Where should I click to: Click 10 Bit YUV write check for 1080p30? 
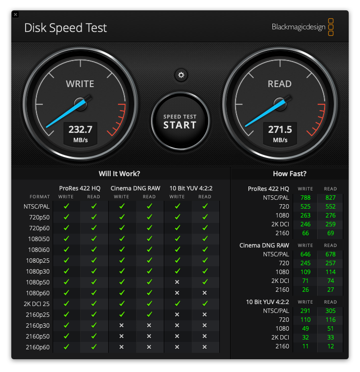point(178,271)
